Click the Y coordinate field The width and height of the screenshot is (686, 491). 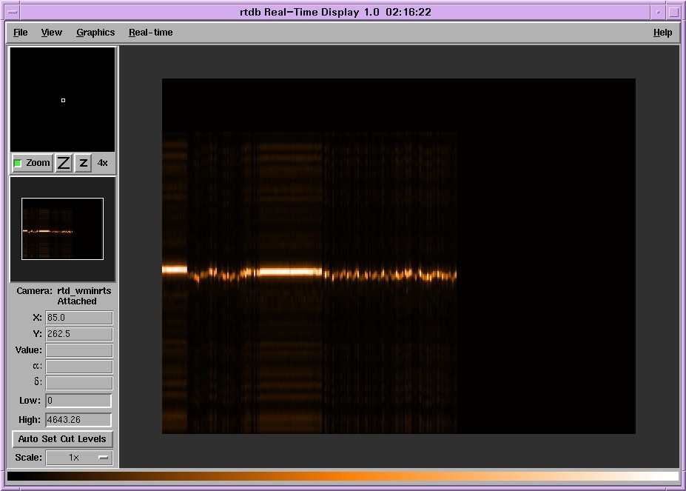pos(78,334)
